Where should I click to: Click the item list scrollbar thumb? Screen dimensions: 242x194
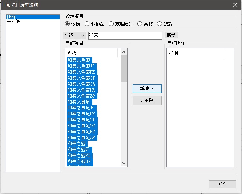click(x=124, y=69)
